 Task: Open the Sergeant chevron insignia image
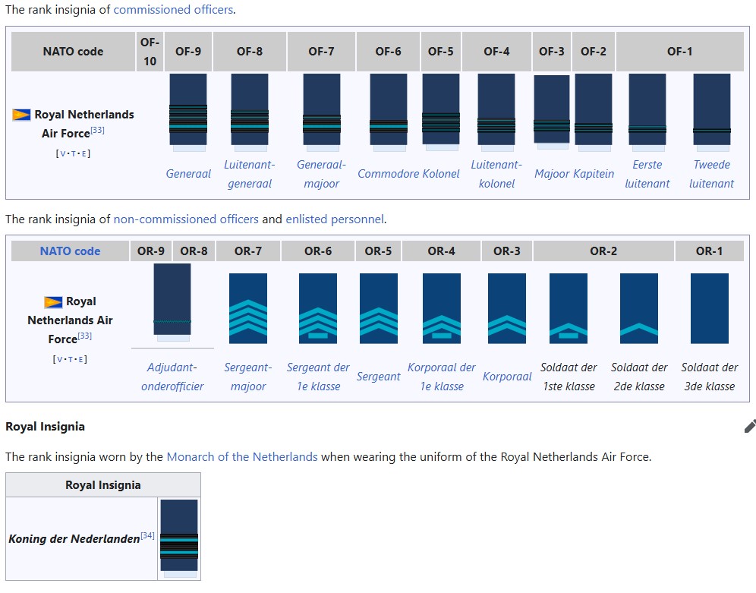tap(379, 308)
